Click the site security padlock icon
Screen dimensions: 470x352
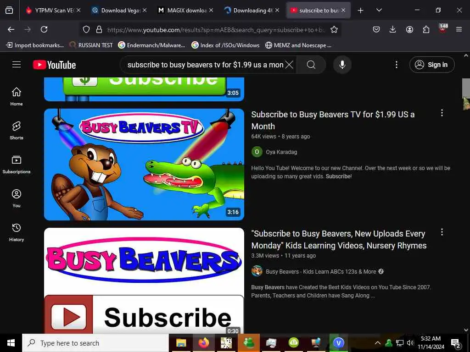pos(99,29)
